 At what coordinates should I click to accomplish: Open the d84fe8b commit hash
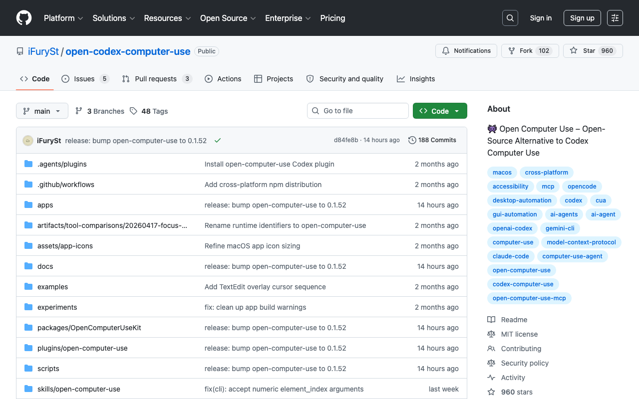(x=346, y=140)
